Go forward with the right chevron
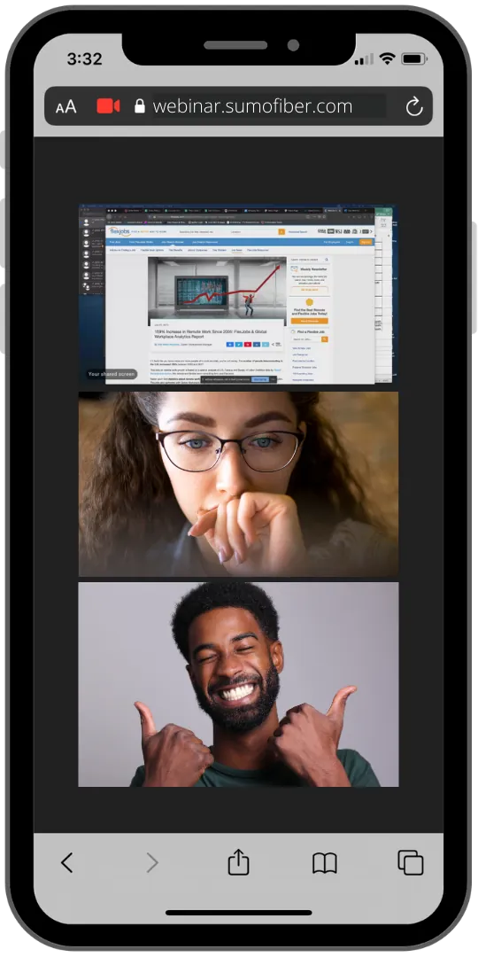The image size is (478, 957). pos(152,863)
